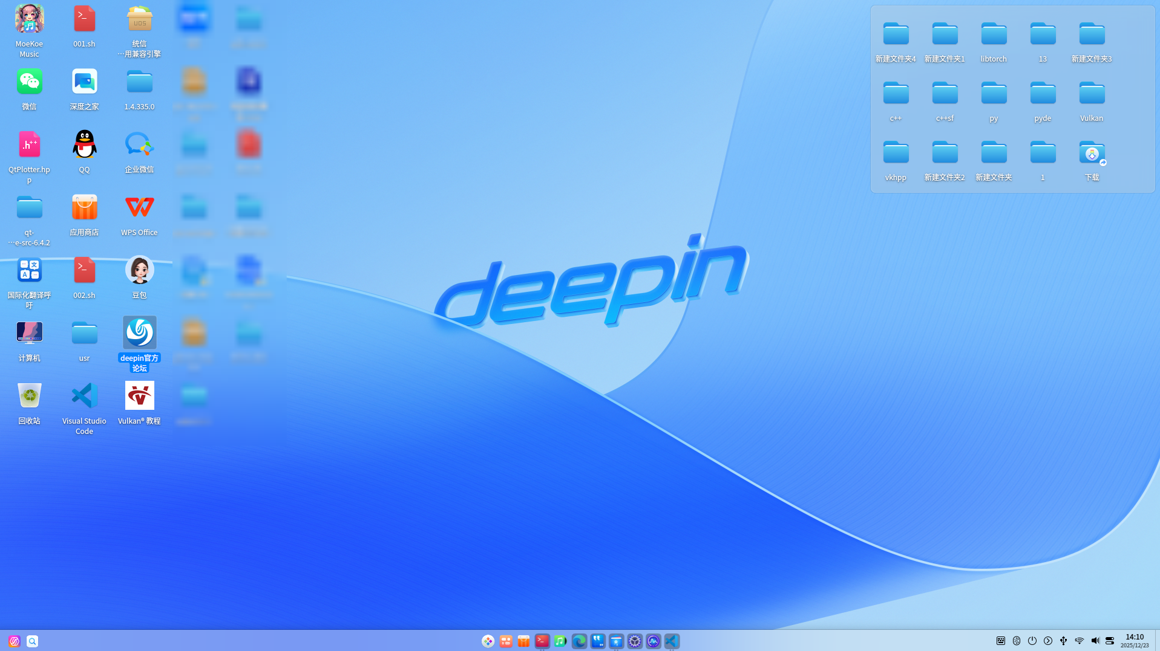Click the volume speaker tray icon
1160x651 pixels.
[x=1095, y=641]
